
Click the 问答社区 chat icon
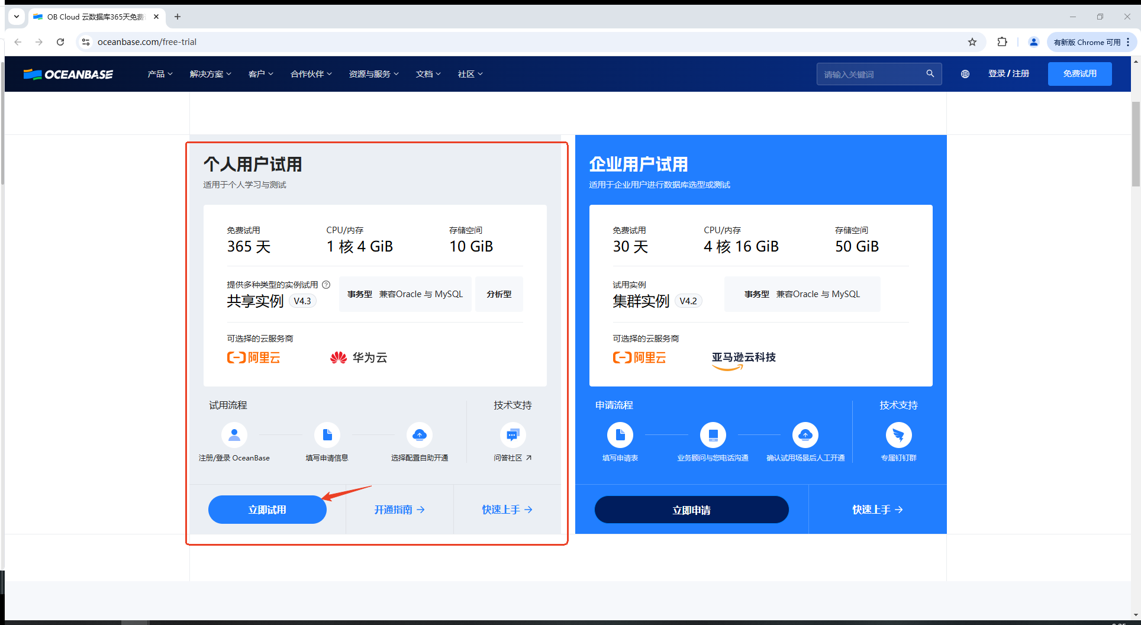pyautogui.click(x=513, y=435)
